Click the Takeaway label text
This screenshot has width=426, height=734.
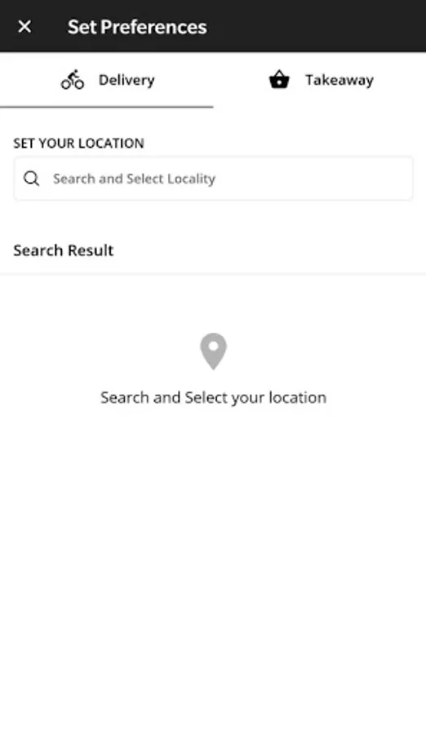(339, 80)
